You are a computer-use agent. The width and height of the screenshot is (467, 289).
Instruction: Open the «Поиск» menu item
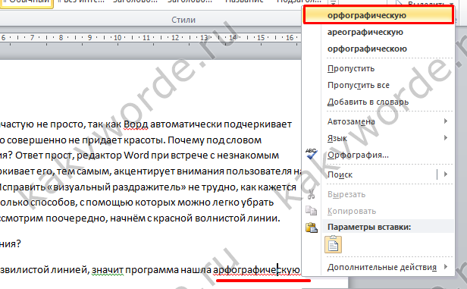[340, 174]
